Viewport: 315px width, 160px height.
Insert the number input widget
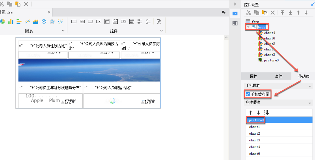coord(123,21)
